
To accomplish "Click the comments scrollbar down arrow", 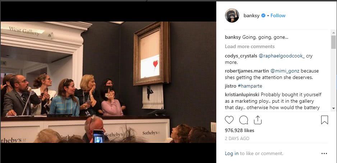I will (x=333, y=108).
